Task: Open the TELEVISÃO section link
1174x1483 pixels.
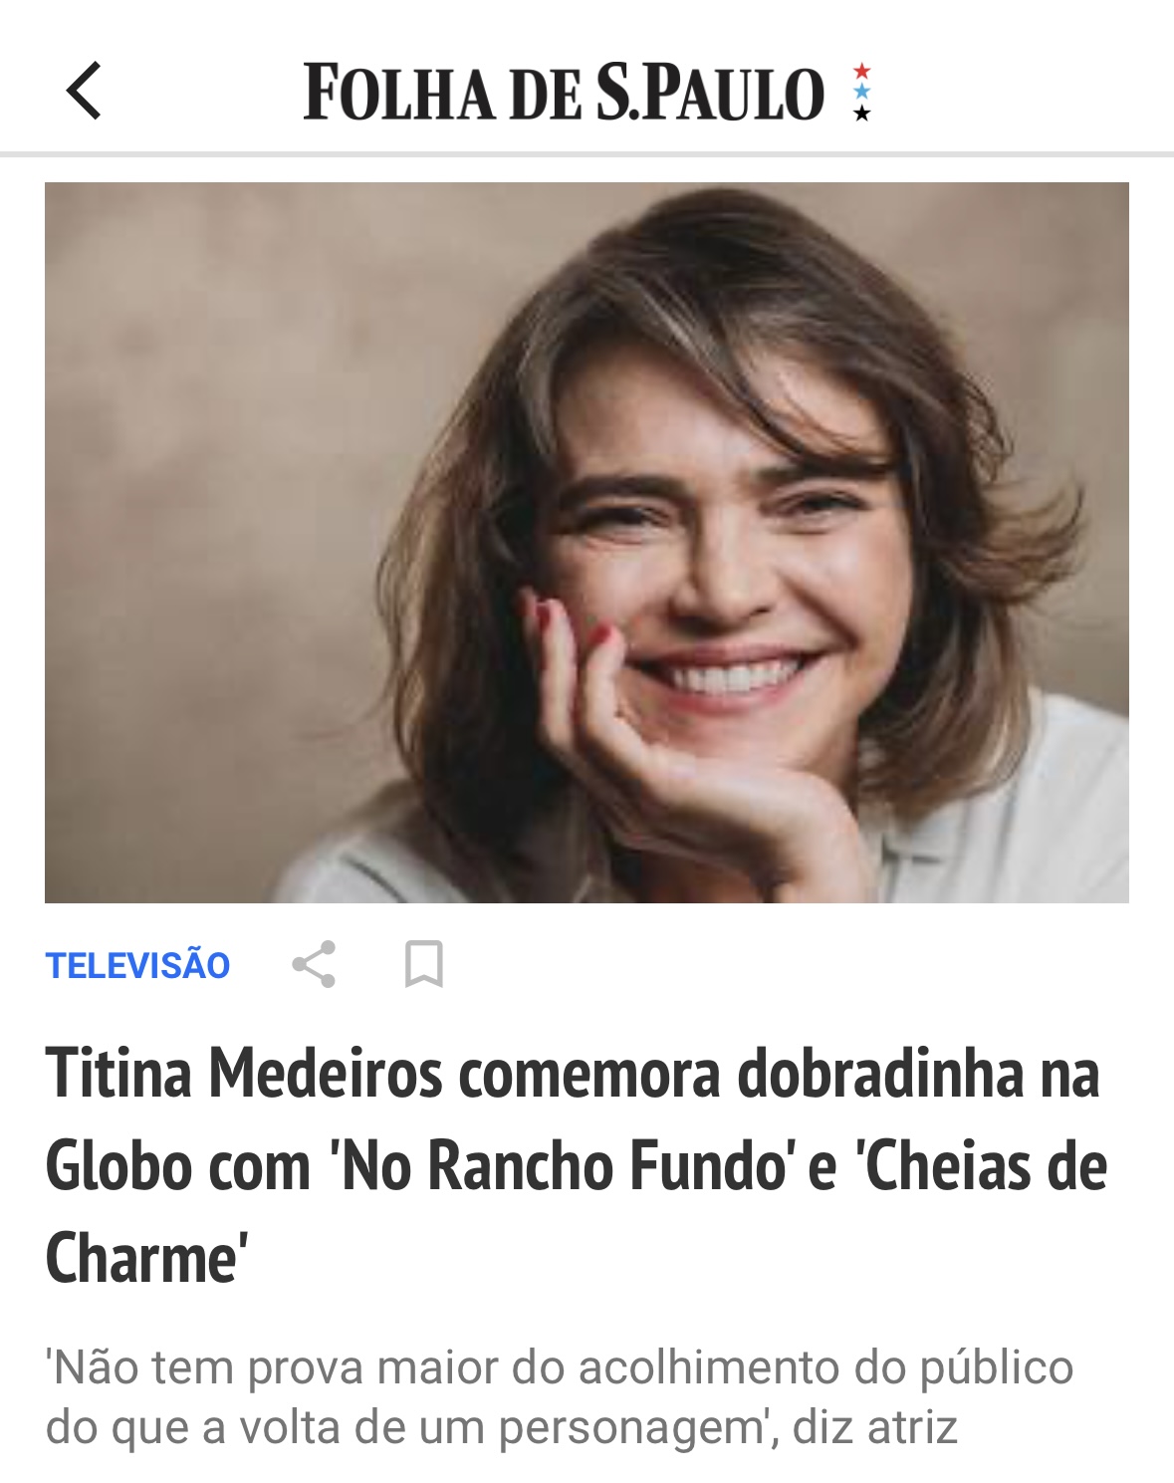Action: [137, 965]
